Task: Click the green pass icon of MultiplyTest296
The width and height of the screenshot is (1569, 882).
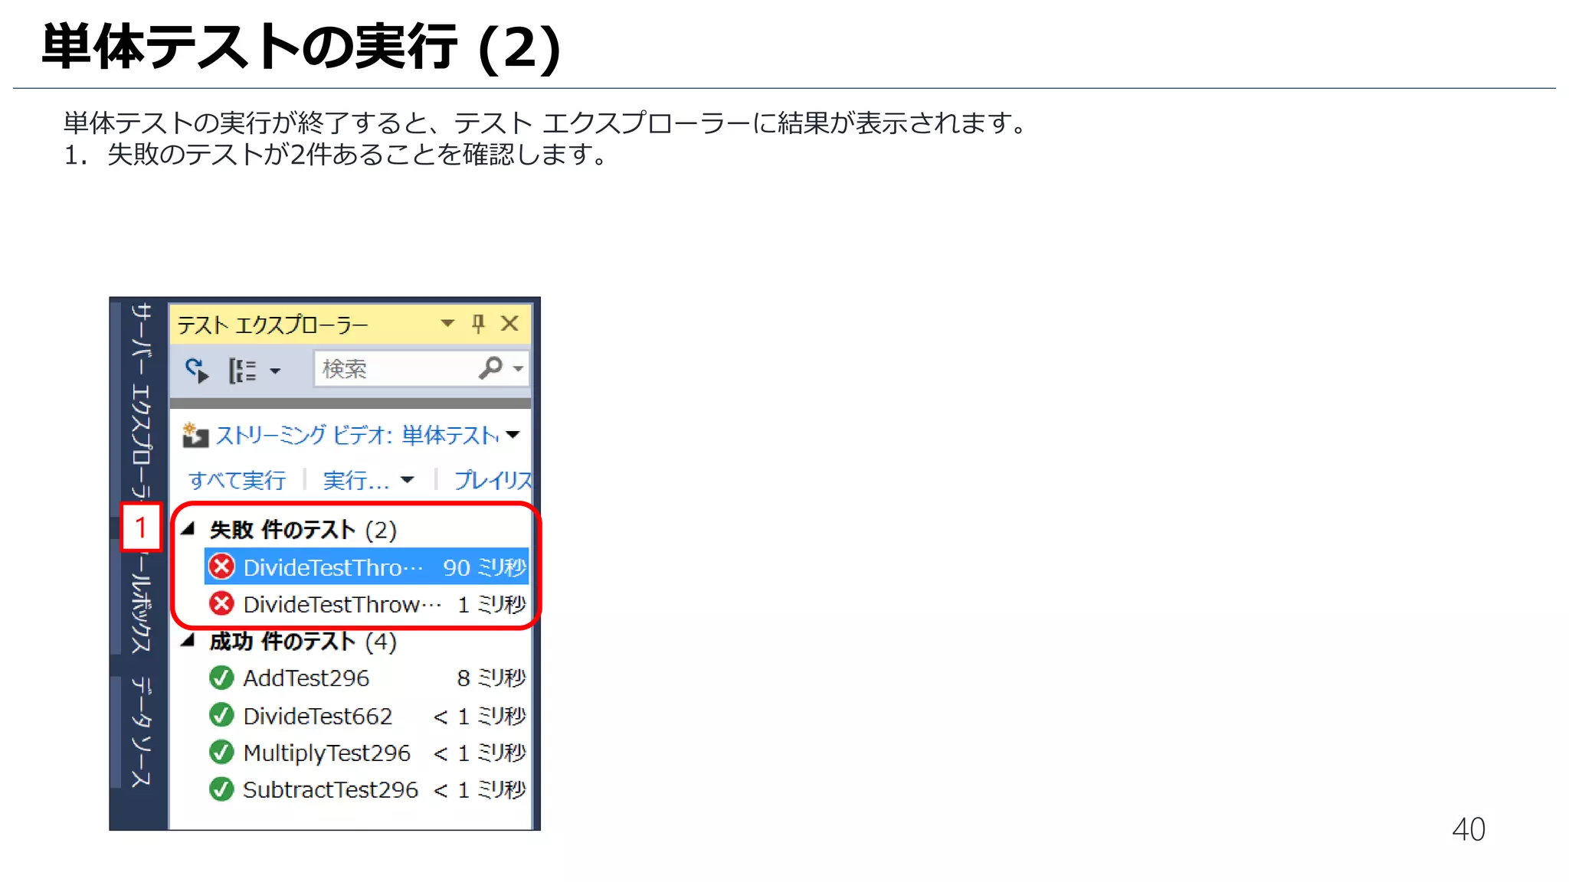Action: (221, 752)
